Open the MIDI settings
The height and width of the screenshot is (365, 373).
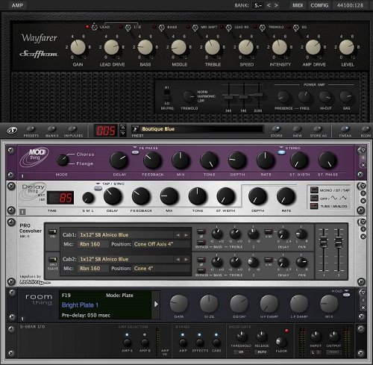[x=298, y=5]
